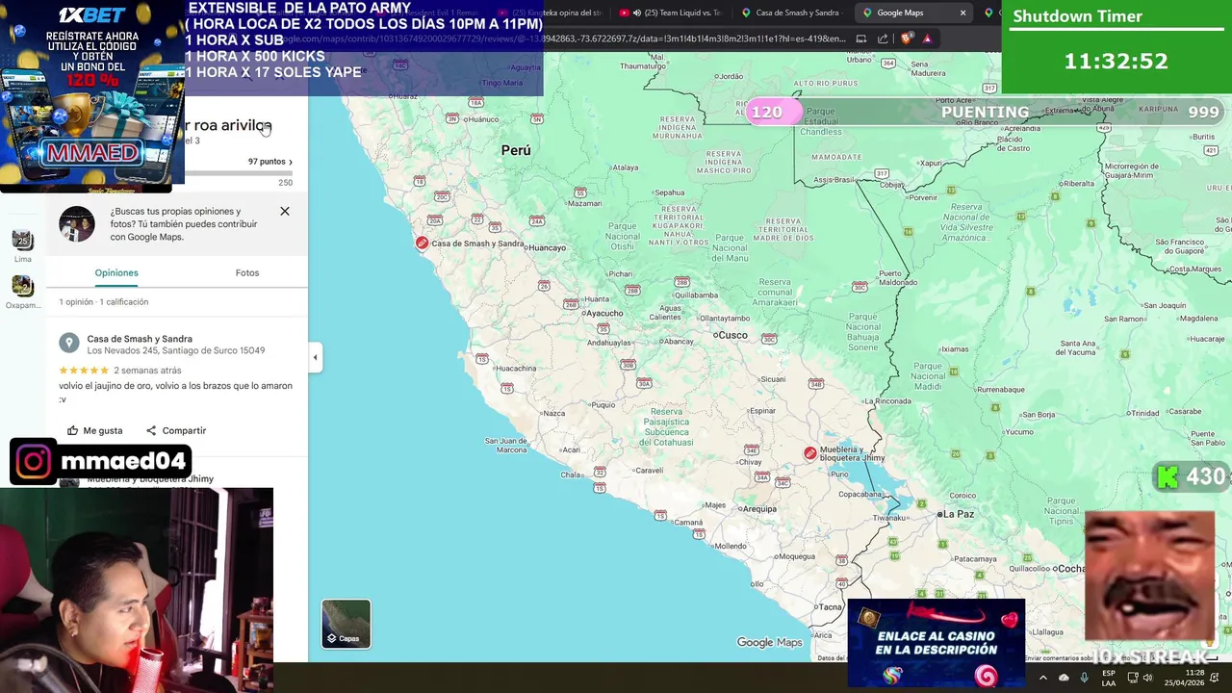The image size is (1232, 693).
Task: Click the Brave rewards triangle icon
Action: pyautogui.click(x=927, y=38)
